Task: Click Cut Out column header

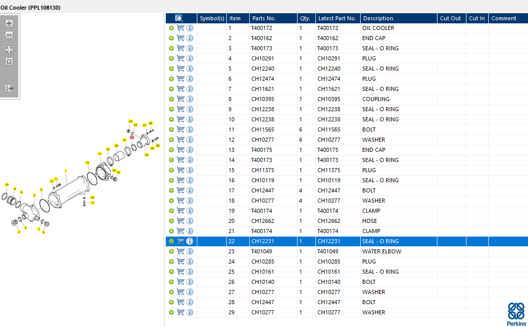Action: (452, 18)
